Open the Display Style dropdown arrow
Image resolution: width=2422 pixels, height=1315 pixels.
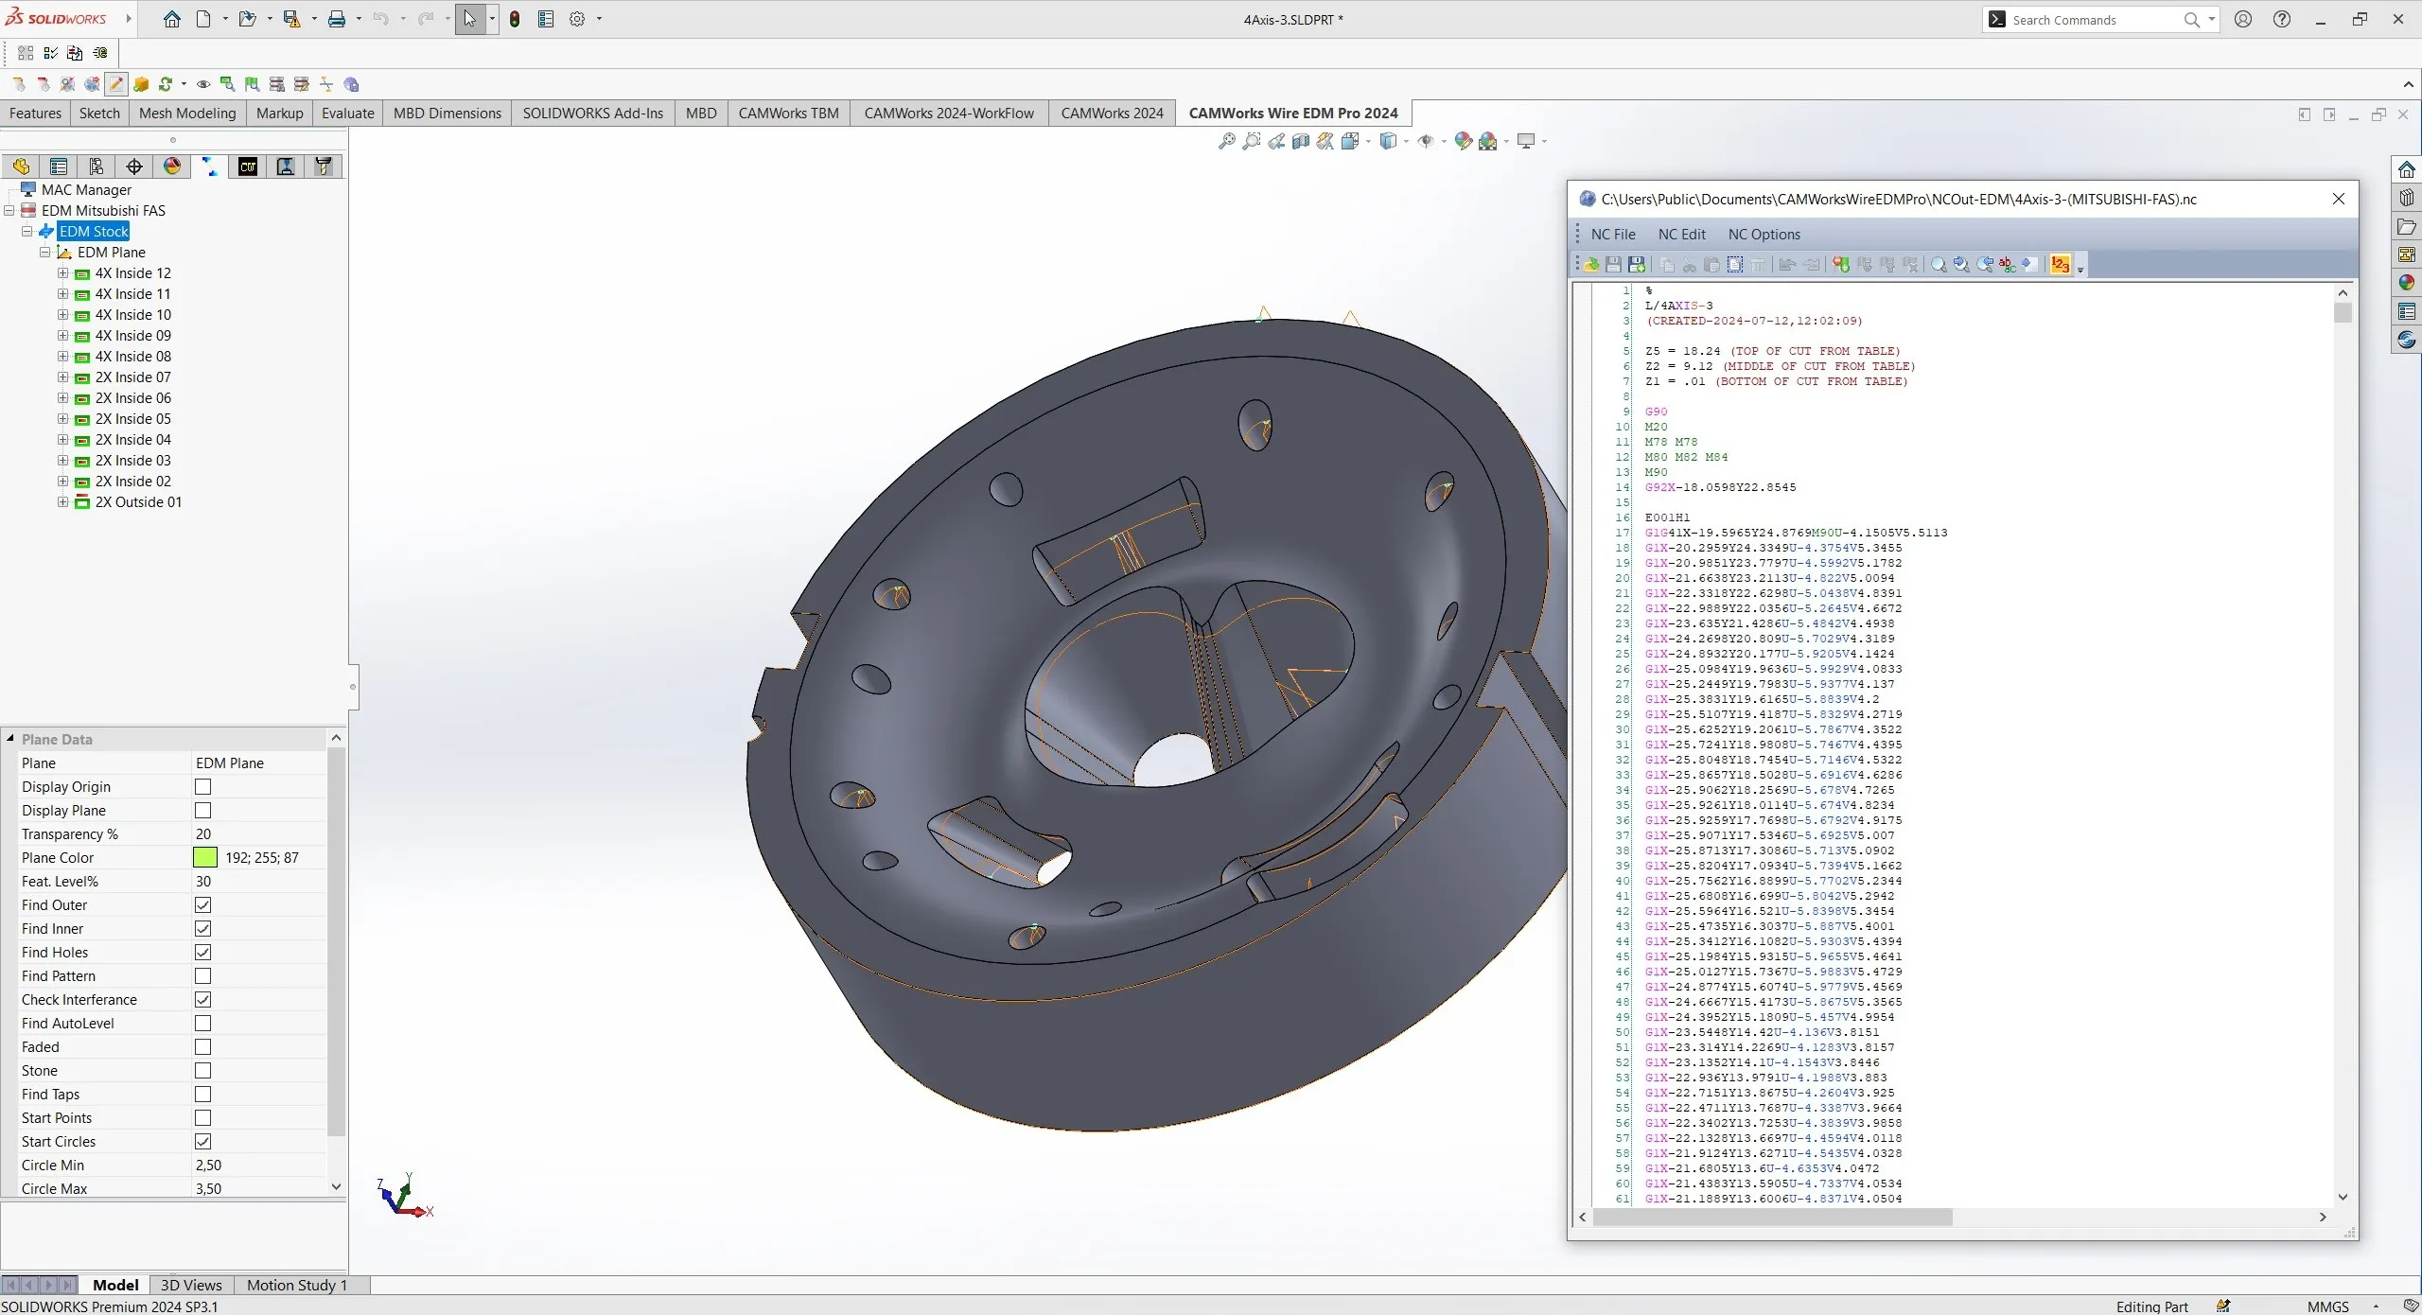click(x=1407, y=141)
